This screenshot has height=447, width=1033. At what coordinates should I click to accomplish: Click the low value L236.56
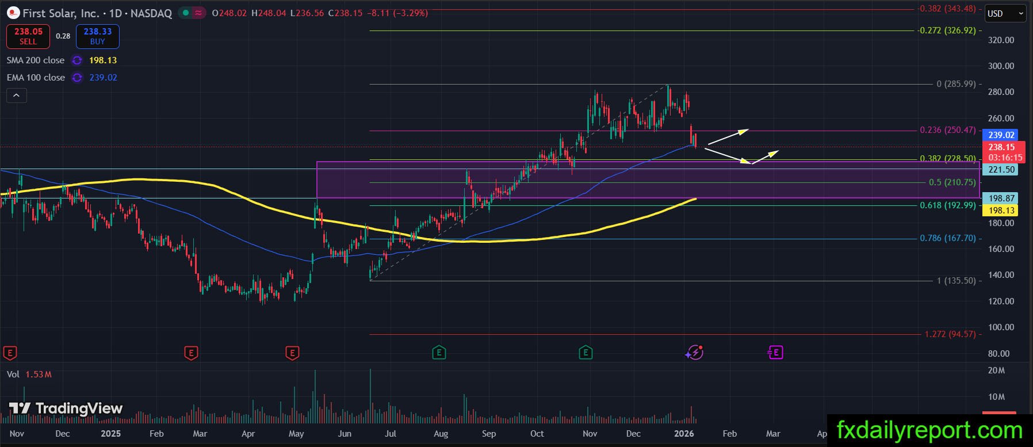[307, 13]
